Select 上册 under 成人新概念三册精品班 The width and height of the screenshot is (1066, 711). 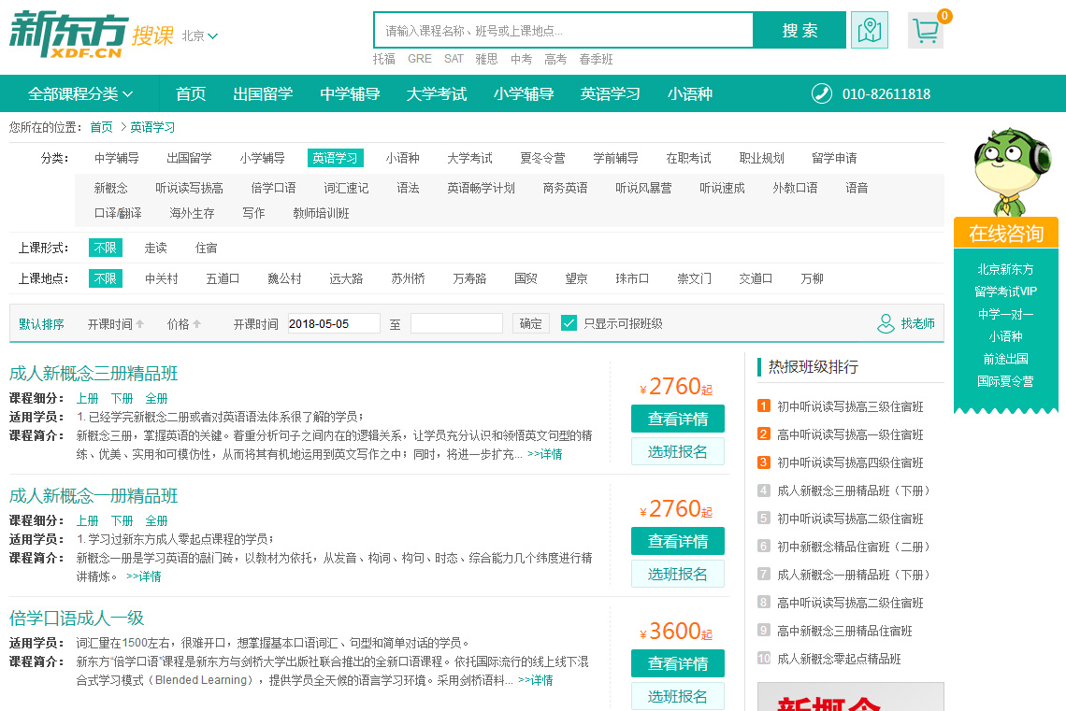tap(87, 399)
